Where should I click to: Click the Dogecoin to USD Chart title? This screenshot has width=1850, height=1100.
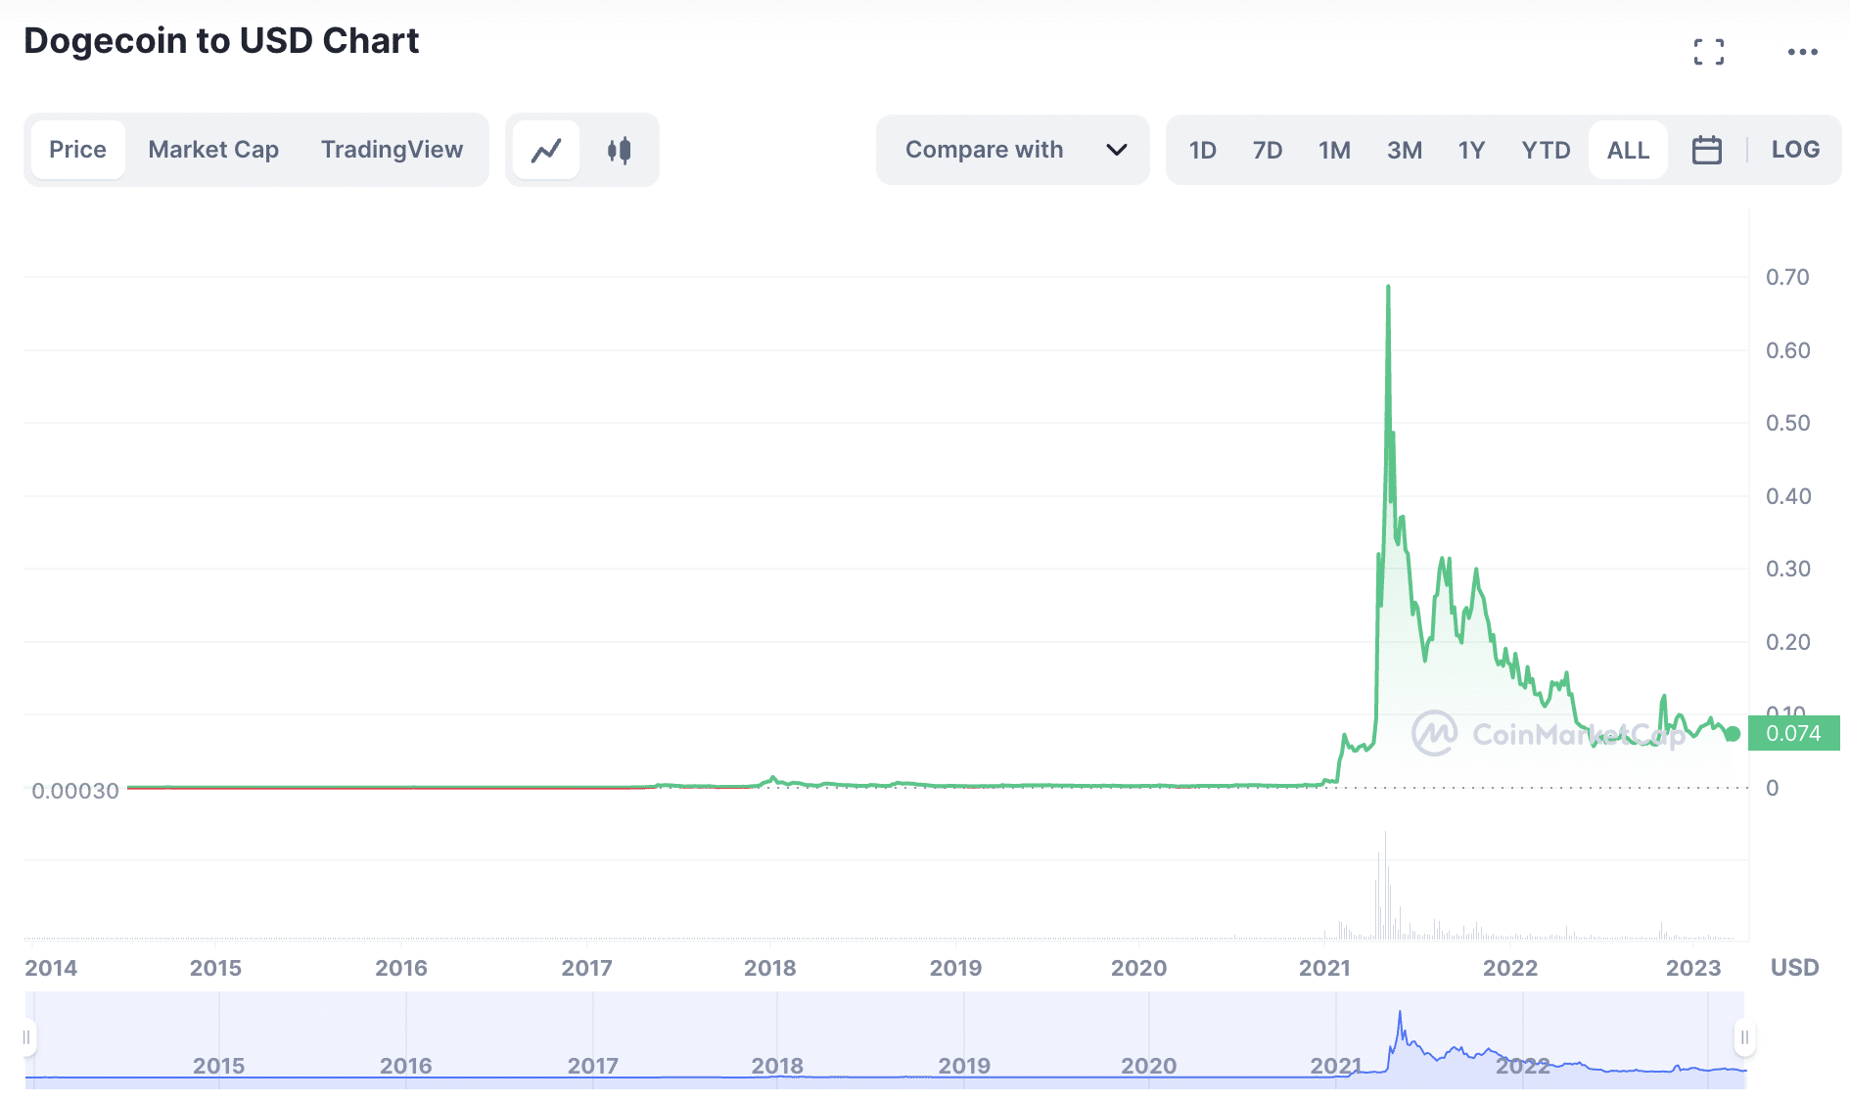click(x=221, y=41)
